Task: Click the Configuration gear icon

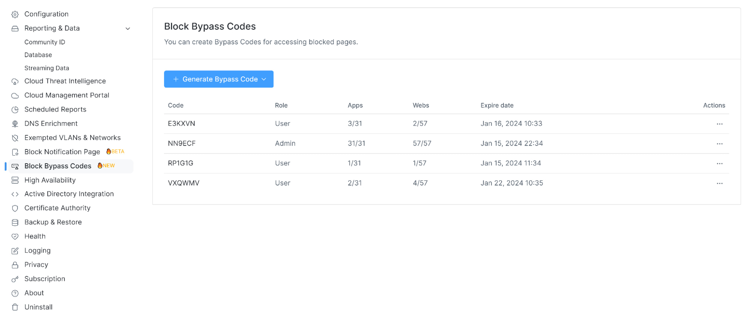Action: tap(15, 15)
